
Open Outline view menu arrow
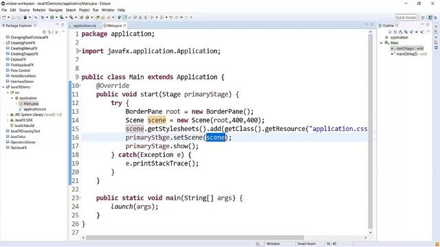tap(428, 32)
